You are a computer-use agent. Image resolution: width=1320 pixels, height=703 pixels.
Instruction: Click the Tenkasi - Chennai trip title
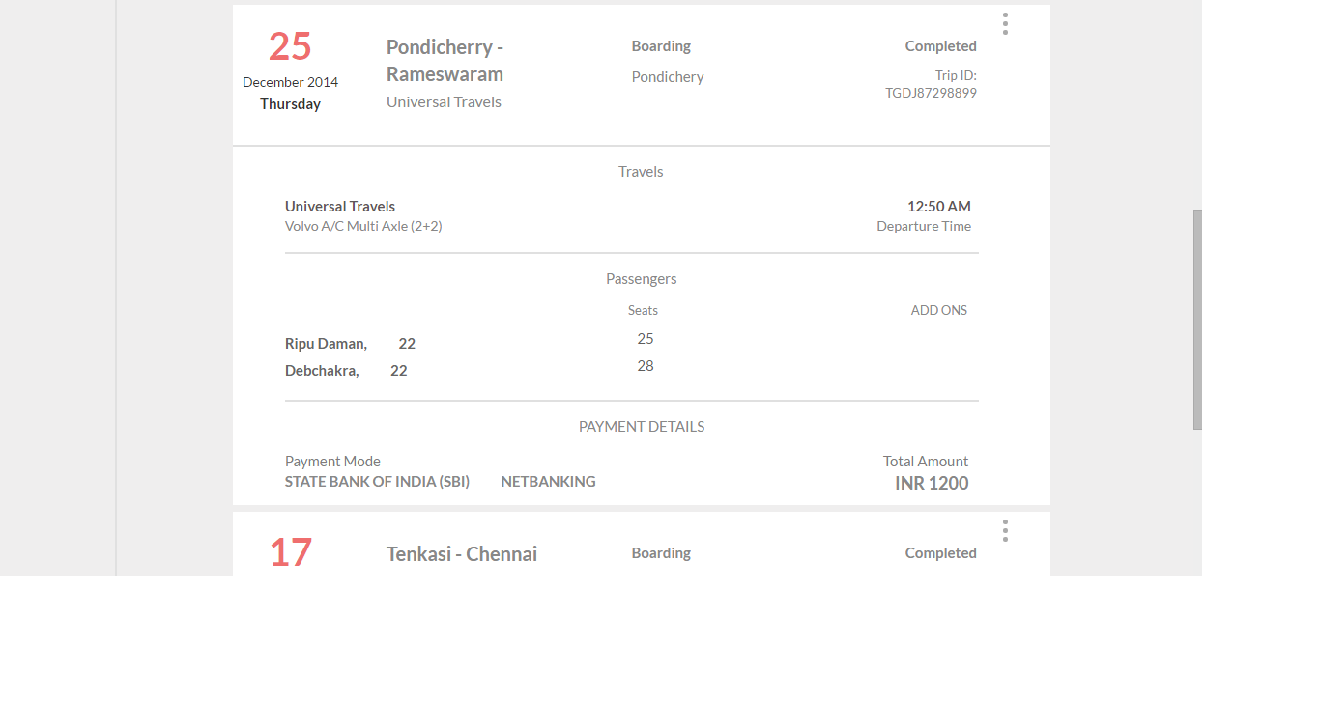click(462, 554)
